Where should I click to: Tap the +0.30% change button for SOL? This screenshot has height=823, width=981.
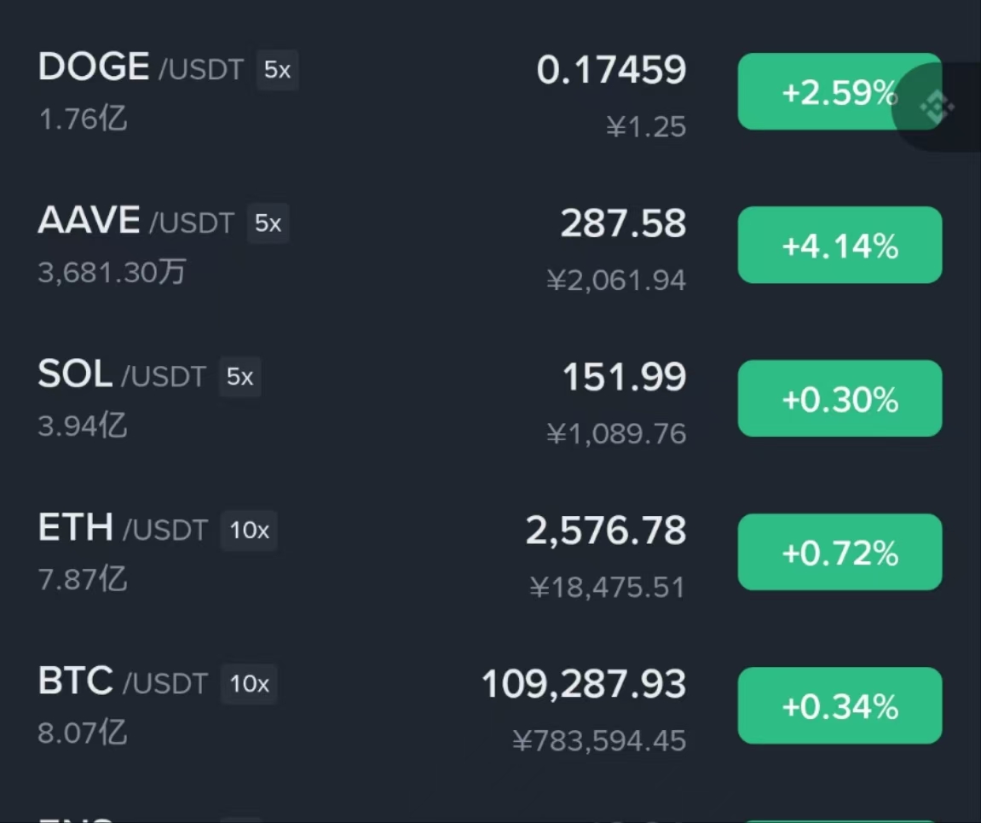(x=840, y=398)
